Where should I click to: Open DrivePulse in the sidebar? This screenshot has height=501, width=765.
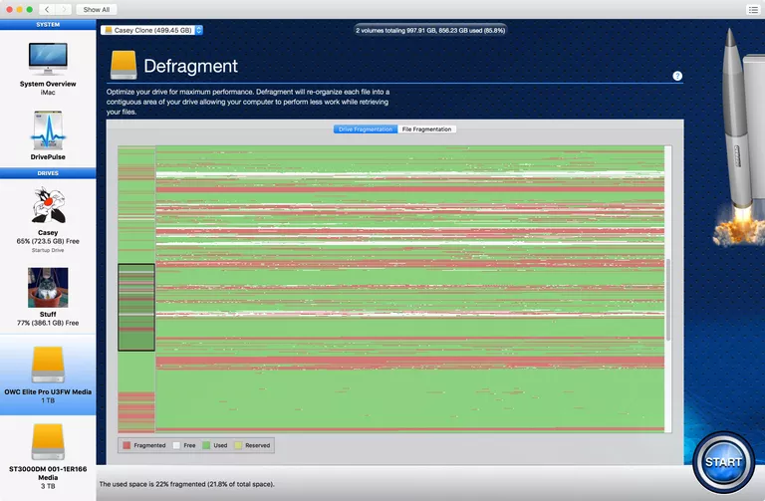pos(47,131)
